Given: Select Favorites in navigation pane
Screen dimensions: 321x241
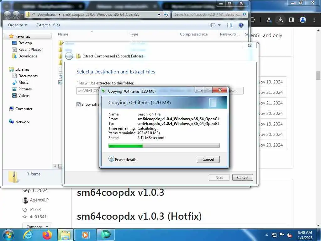Looking at the screenshot, I should point(23,36).
